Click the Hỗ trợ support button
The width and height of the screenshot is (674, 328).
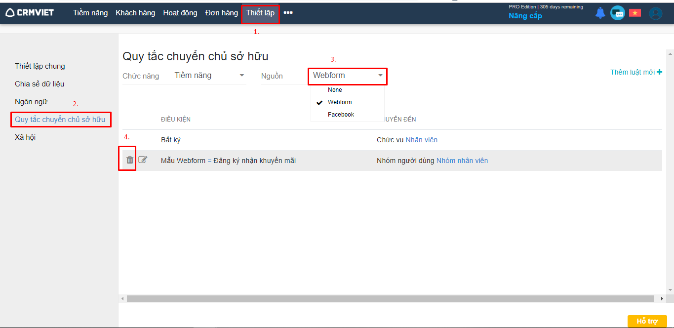click(647, 321)
